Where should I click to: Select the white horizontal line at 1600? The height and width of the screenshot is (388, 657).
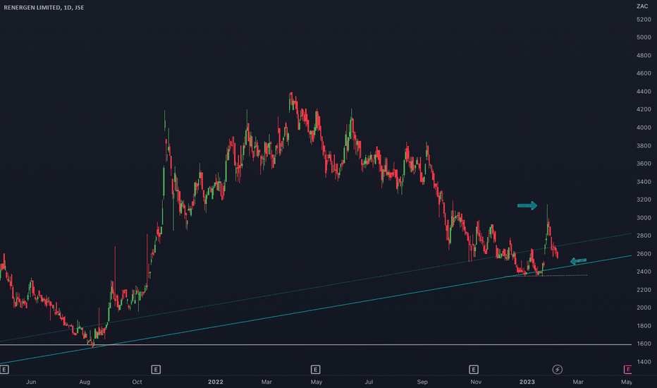point(314,344)
